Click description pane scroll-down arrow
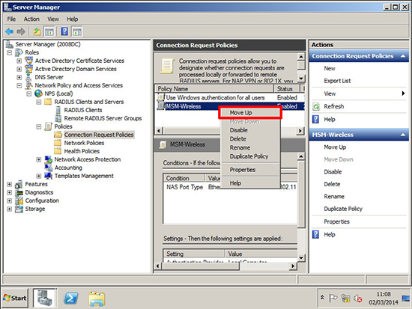 point(301,79)
